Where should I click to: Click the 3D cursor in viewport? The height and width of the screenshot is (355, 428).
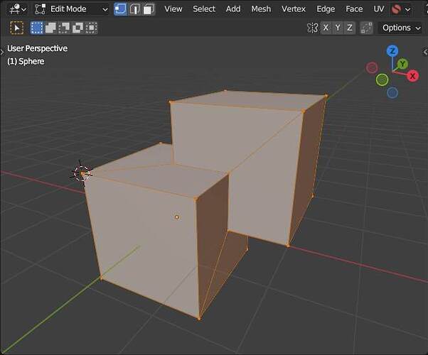click(x=82, y=173)
